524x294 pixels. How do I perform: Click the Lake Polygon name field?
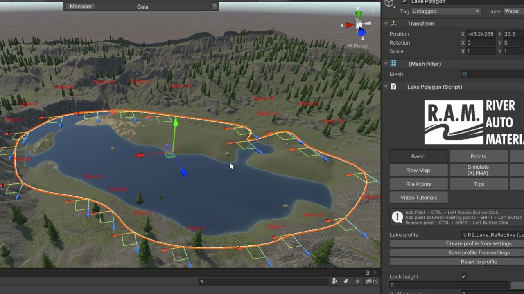pos(467,2)
